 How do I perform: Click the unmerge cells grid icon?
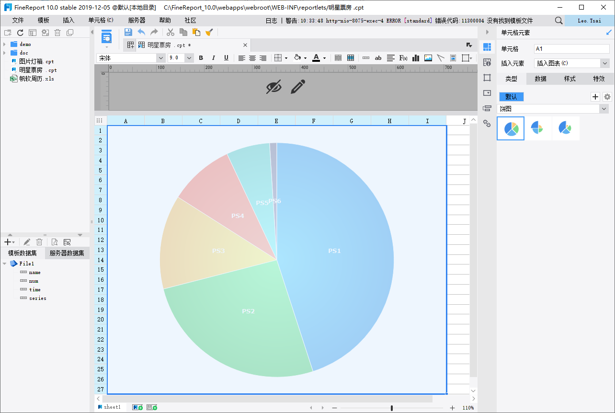click(x=351, y=58)
